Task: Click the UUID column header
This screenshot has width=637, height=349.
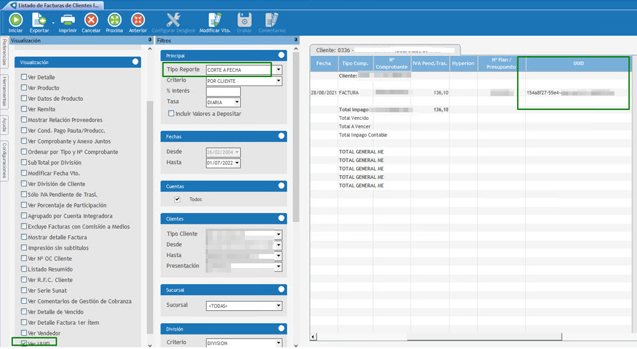Action: tap(579, 63)
